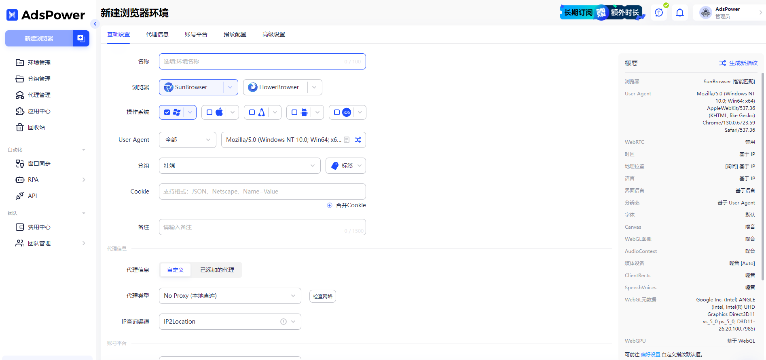Focus the 备注 input field
This screenshot has height=360, width=766.
click(x=262, y=227)
